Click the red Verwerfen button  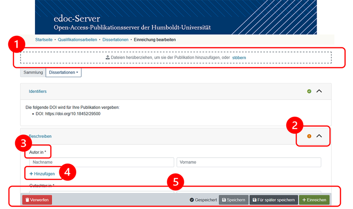coord(37,200)
